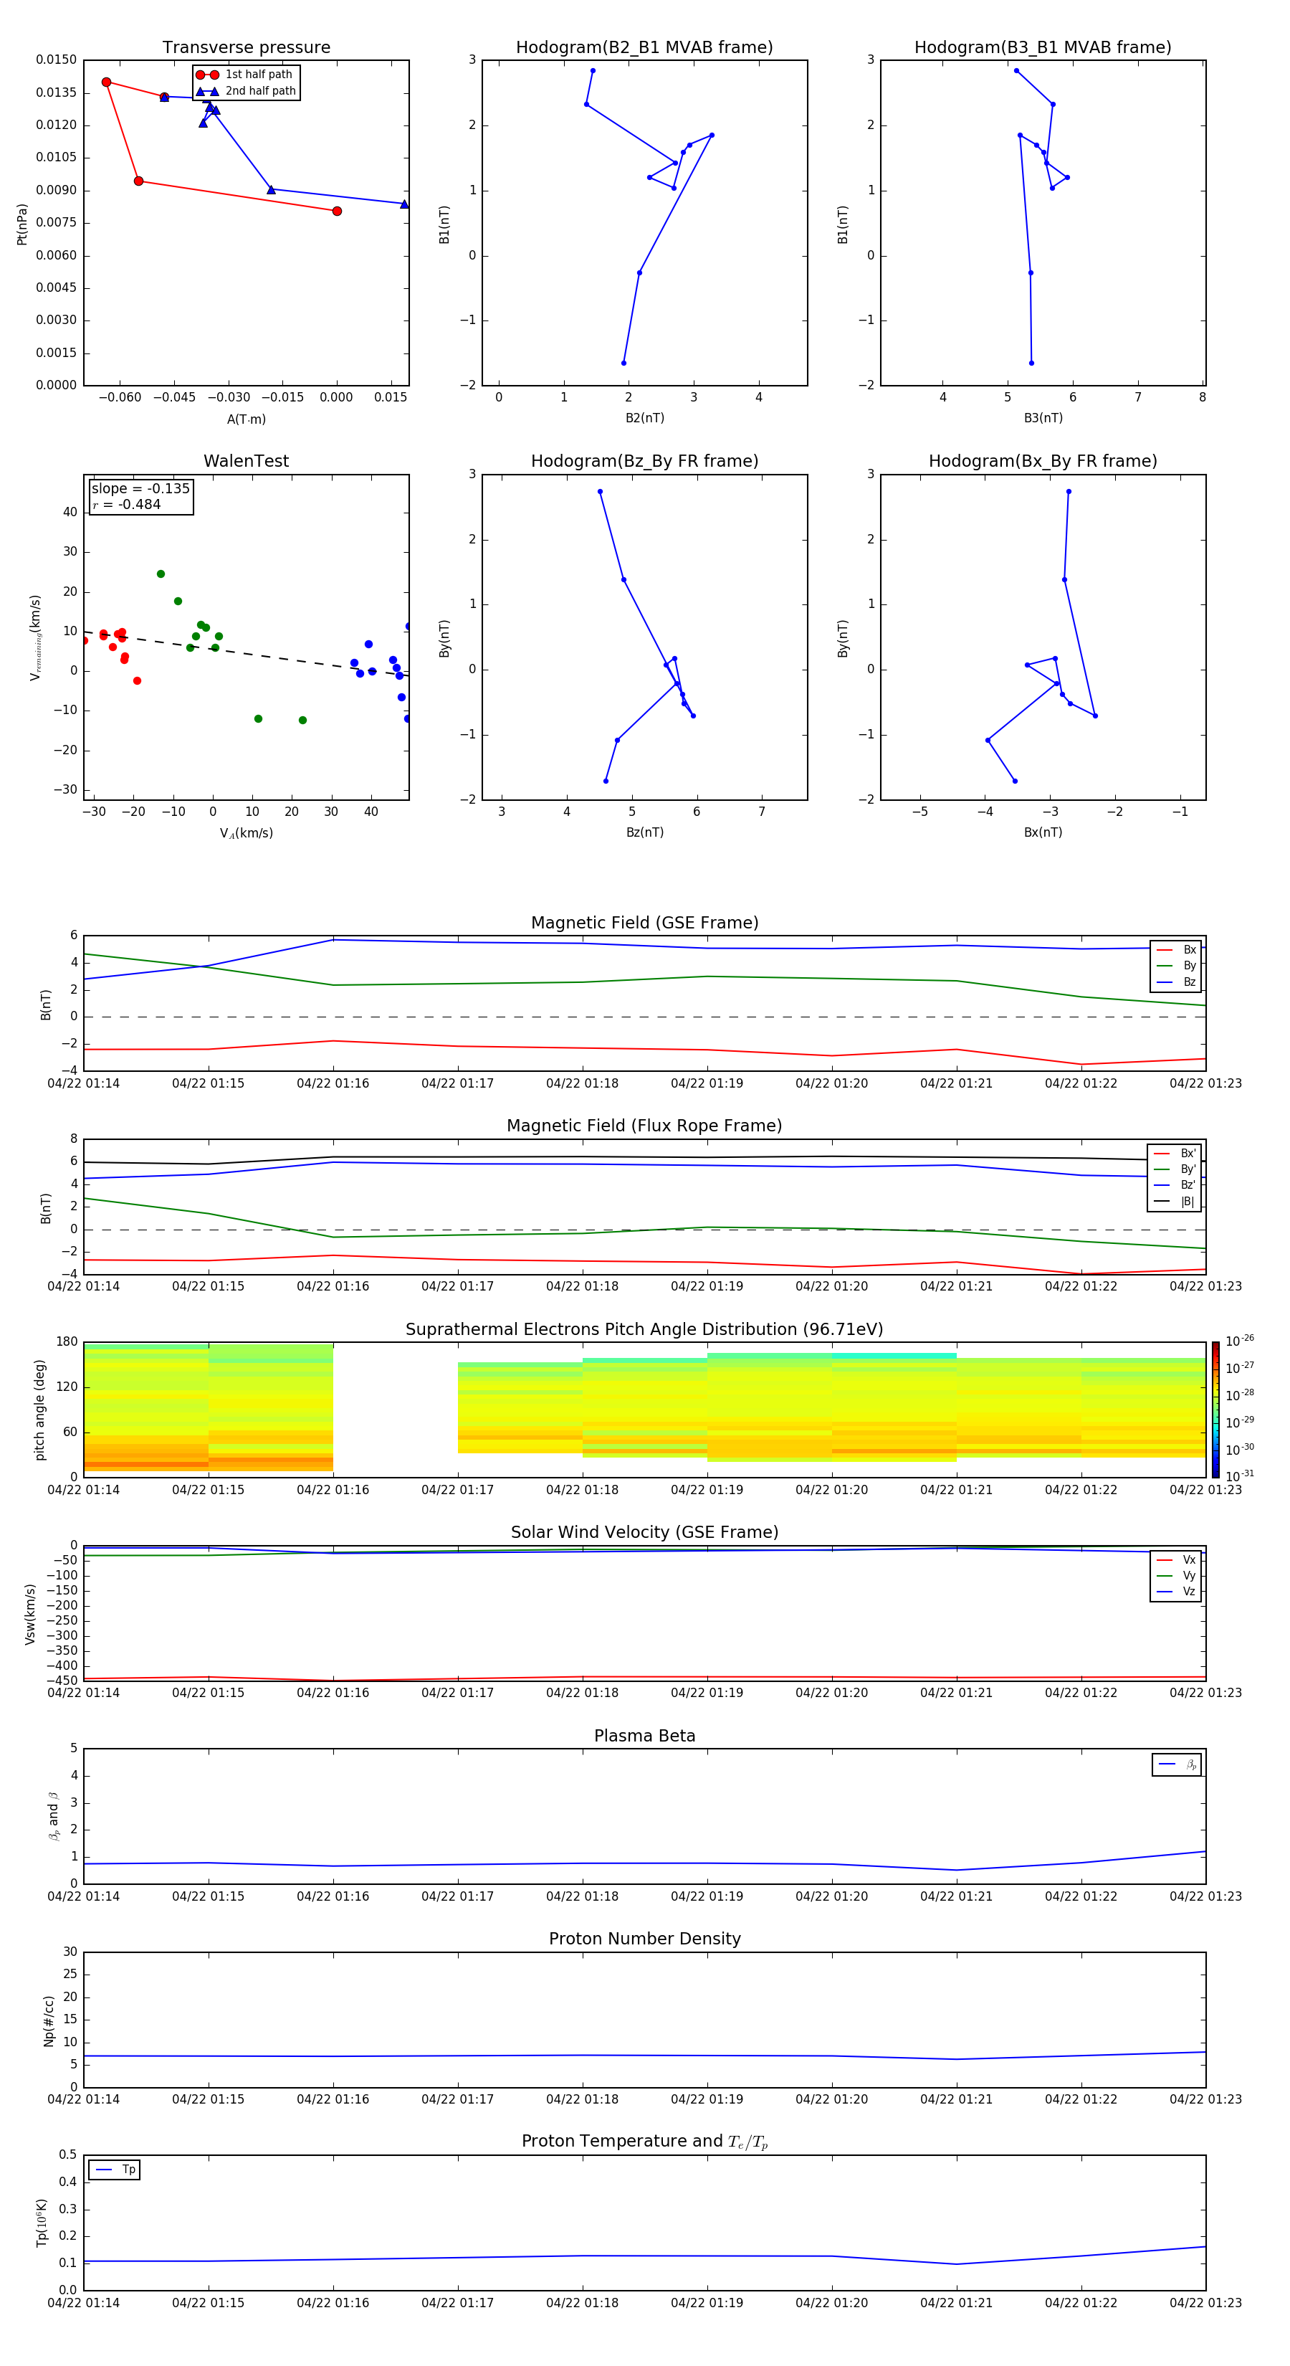Click the Suprathermal Electrons Pitch Angle Distribution title
1290x2366 pixels.
644,1330
